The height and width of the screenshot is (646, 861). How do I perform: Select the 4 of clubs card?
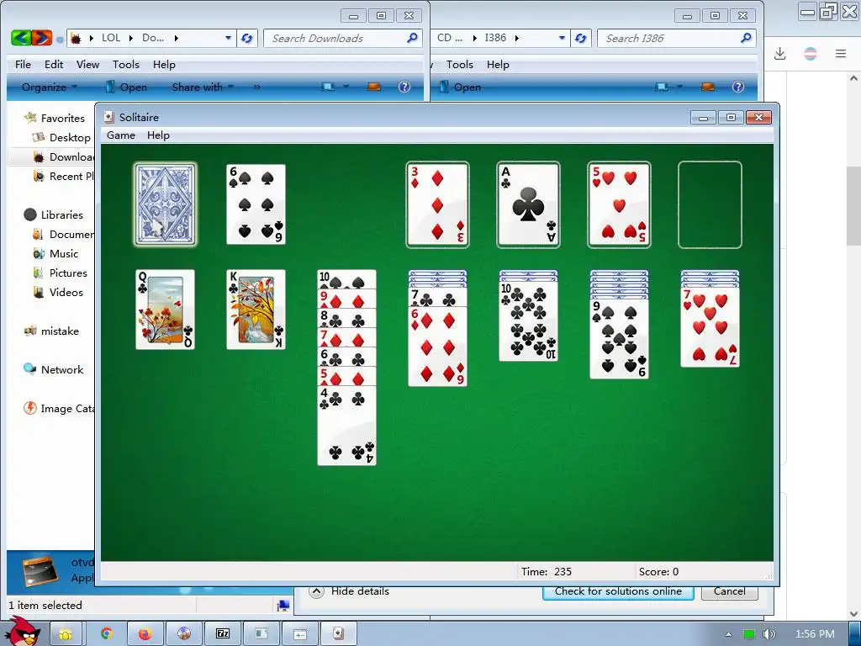(346, 426)
